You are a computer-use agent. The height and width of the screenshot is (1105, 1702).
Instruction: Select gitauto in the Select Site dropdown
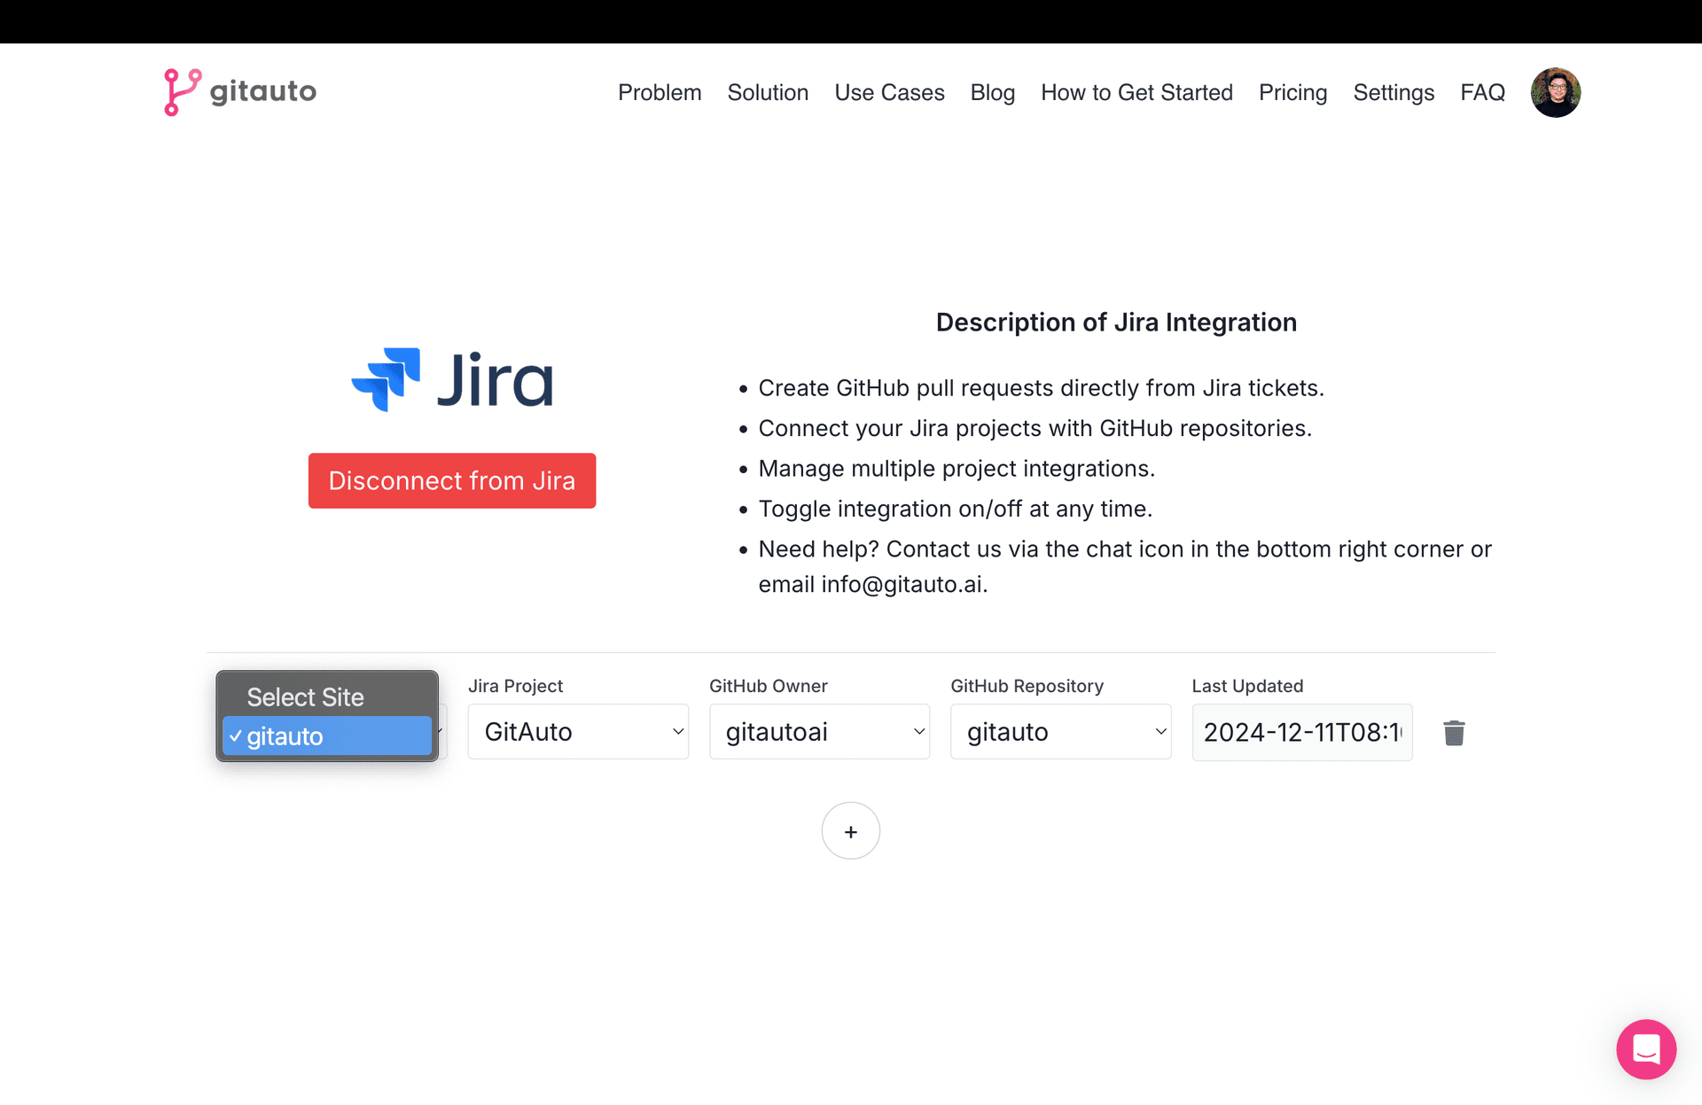point(326,735)
